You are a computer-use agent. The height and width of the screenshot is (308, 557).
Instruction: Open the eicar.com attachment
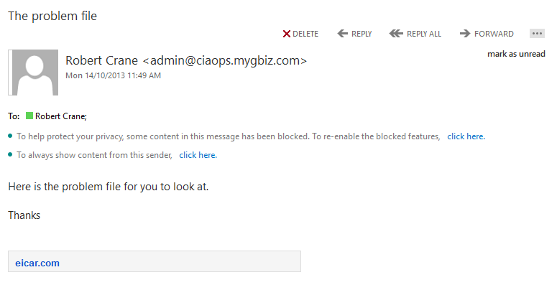pyautogui.click(x=37, y=263)
